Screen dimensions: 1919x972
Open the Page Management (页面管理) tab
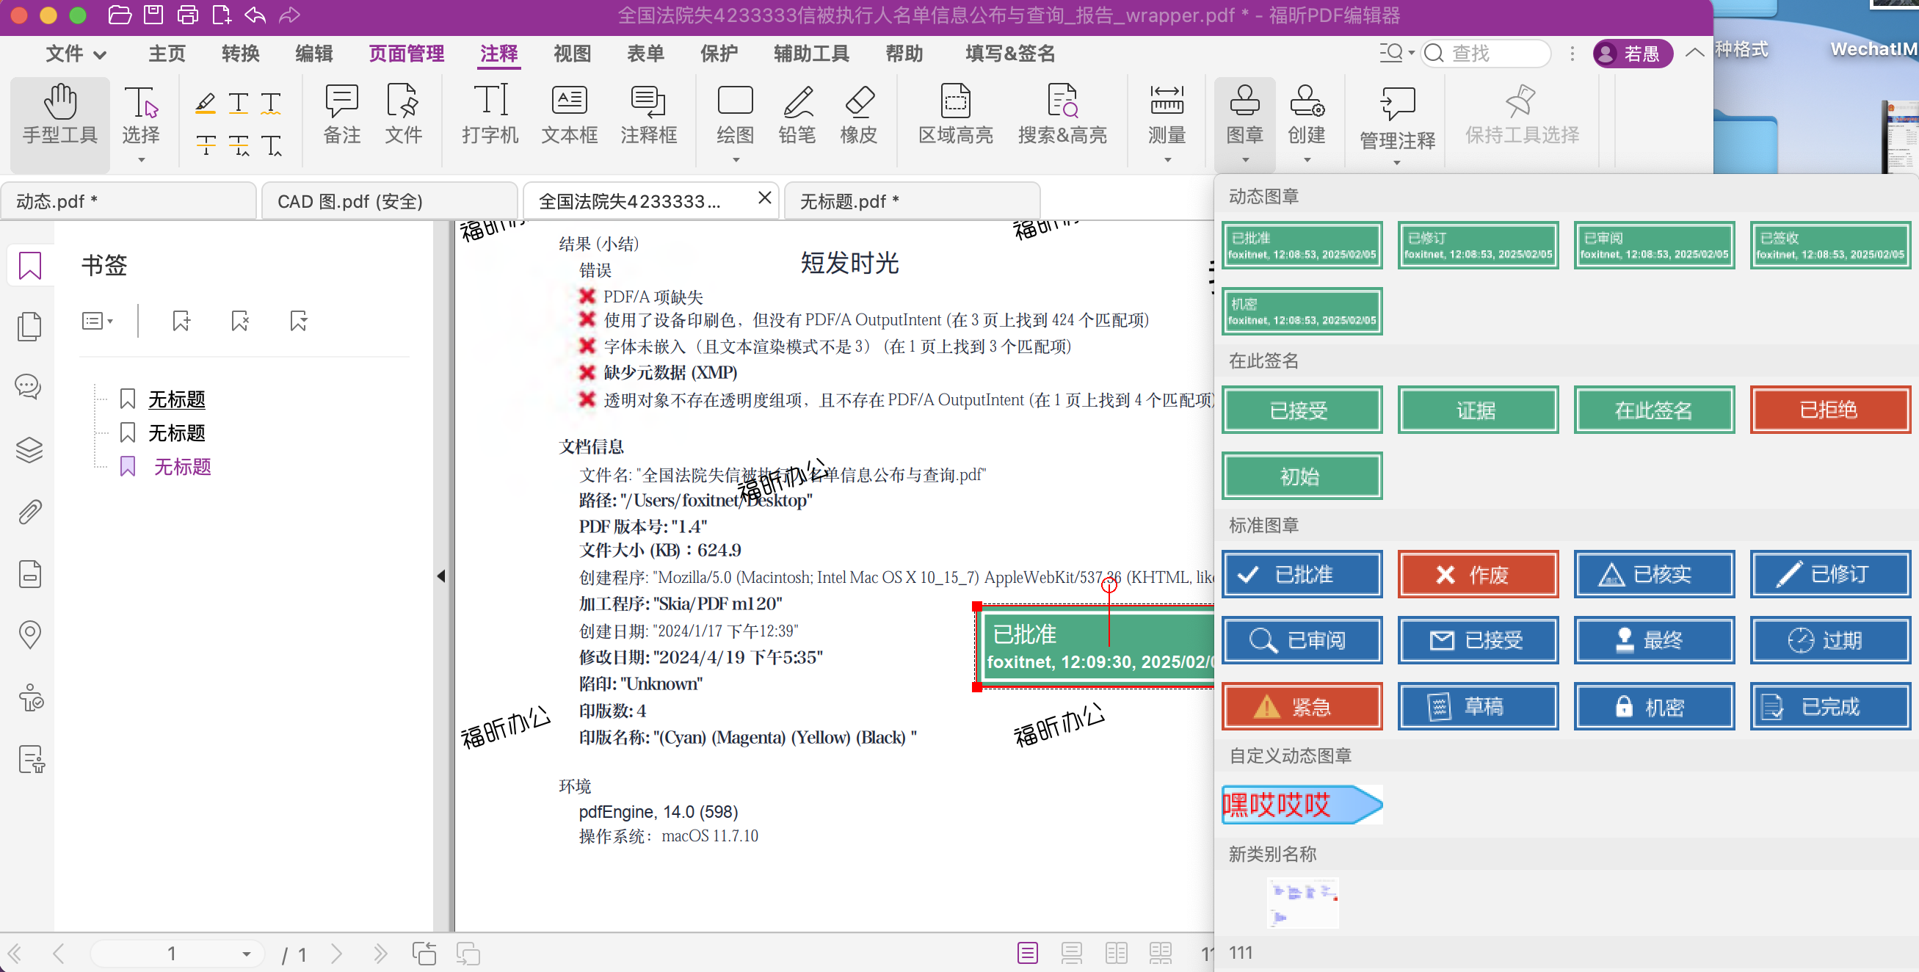pyautogui.click(x=406, y=54)
